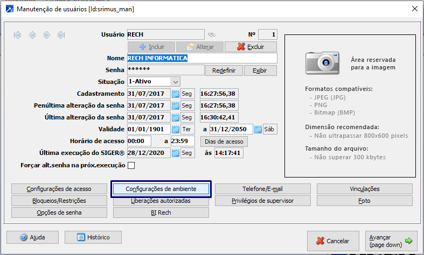424x255 pixels.
Task: Open Configurações de acesso
Action: (59, 189)
